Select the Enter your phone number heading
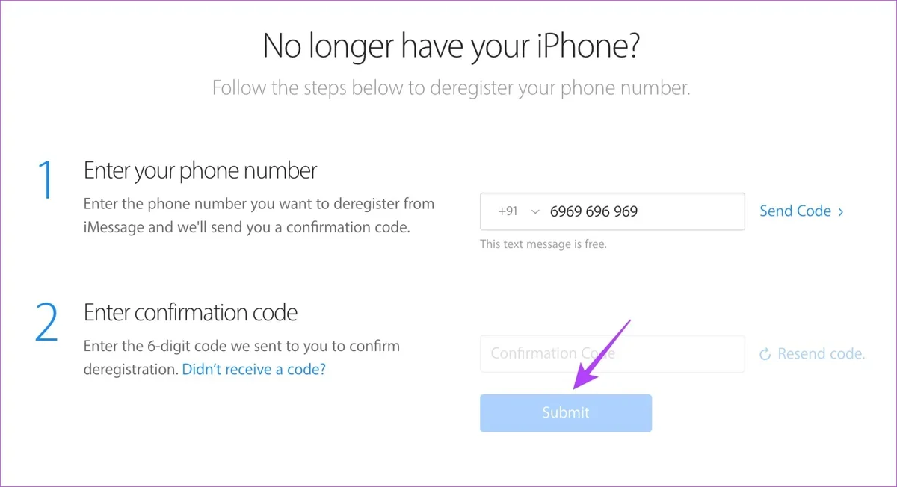The image size is (897, 487). coord(200,170)
